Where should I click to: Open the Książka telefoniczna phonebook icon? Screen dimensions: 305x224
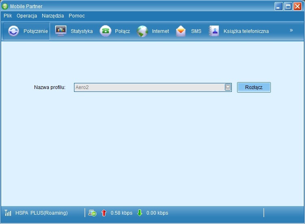coord(214,31)
